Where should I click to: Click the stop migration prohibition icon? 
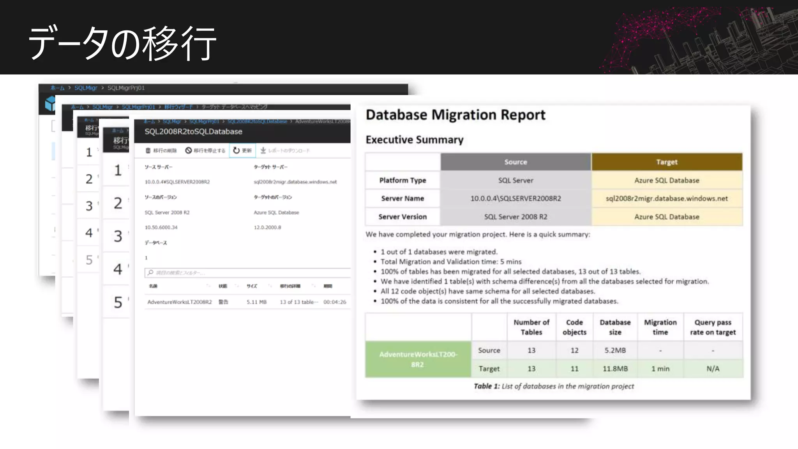(x=189, y=150)
